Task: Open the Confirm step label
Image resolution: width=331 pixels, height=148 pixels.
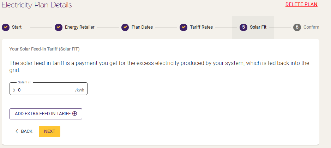Action: [311, 27]
